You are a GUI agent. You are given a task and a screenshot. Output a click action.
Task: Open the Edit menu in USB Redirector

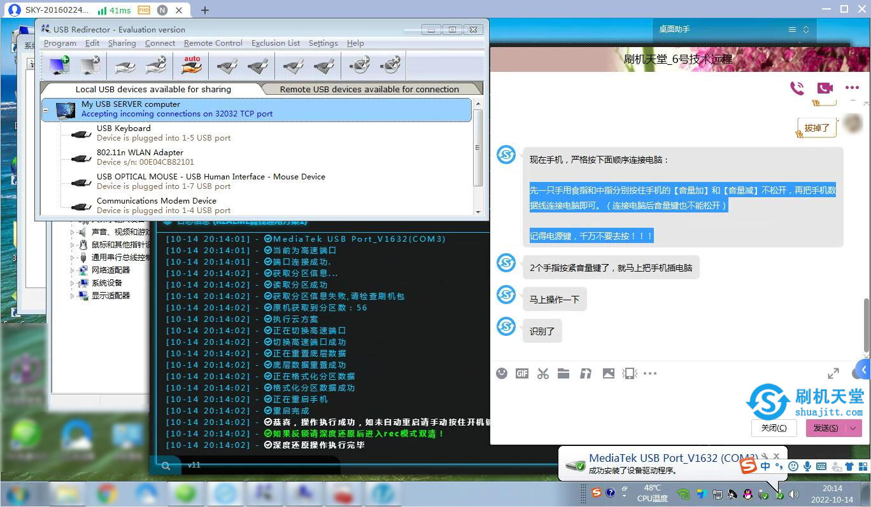click(x=92, y=43)
